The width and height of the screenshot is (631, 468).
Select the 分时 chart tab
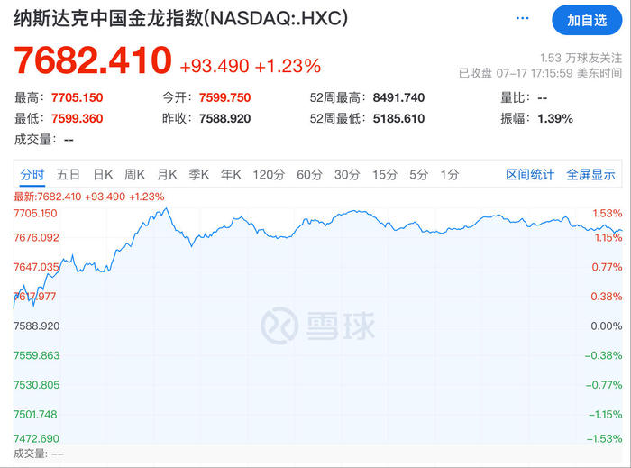pyautogui.click(x=32, y=175)
